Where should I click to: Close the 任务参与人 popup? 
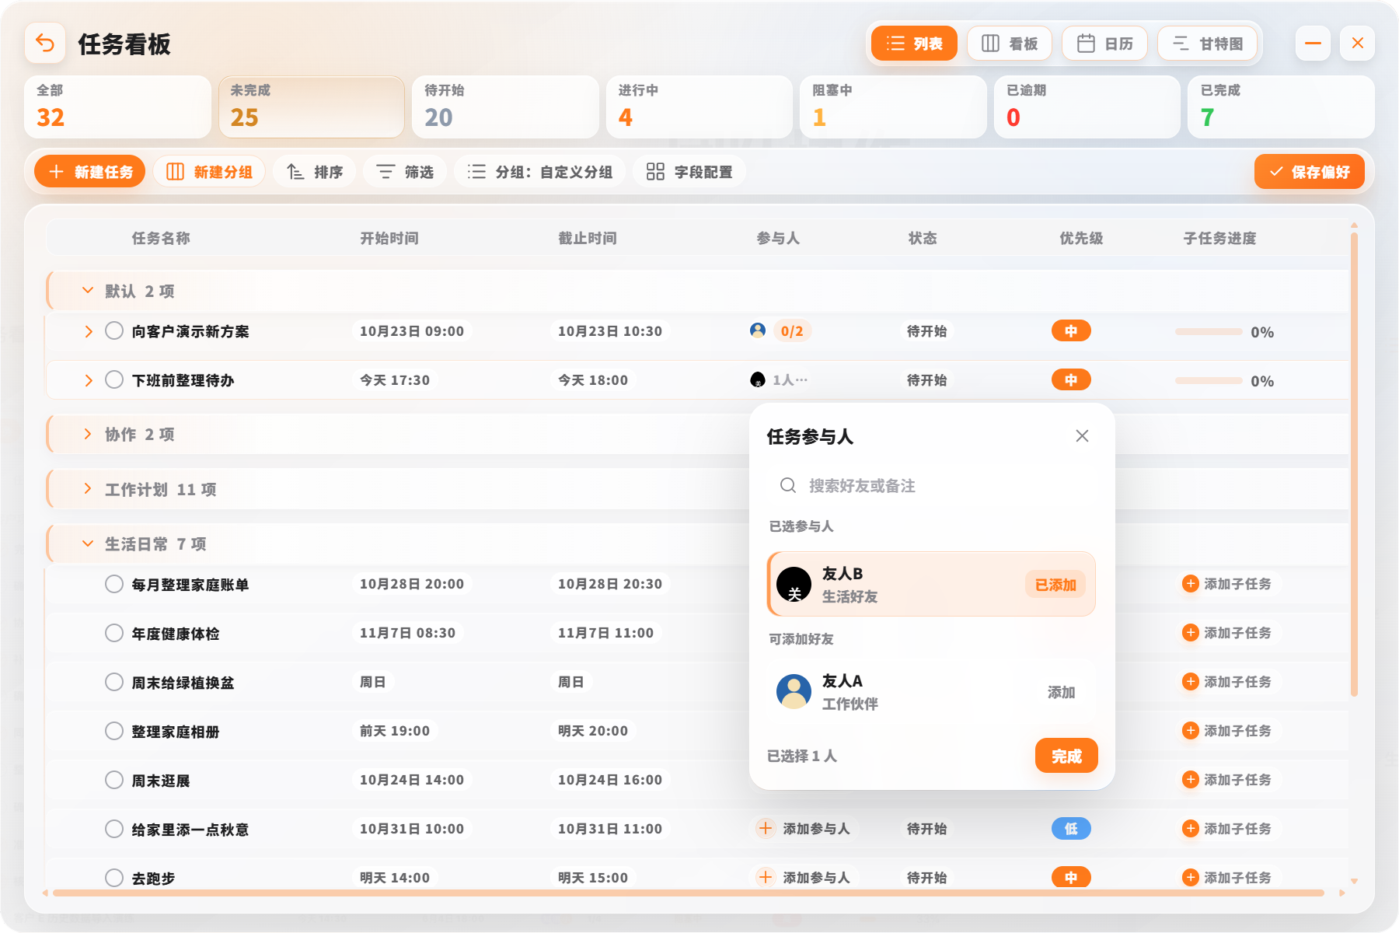pyautogui.click(x=1082, y=436)
